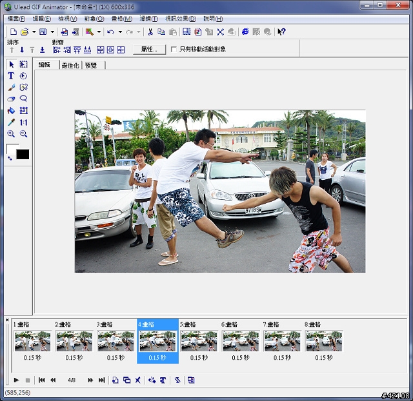Go to the previous frame button

[x=53, y=380]
